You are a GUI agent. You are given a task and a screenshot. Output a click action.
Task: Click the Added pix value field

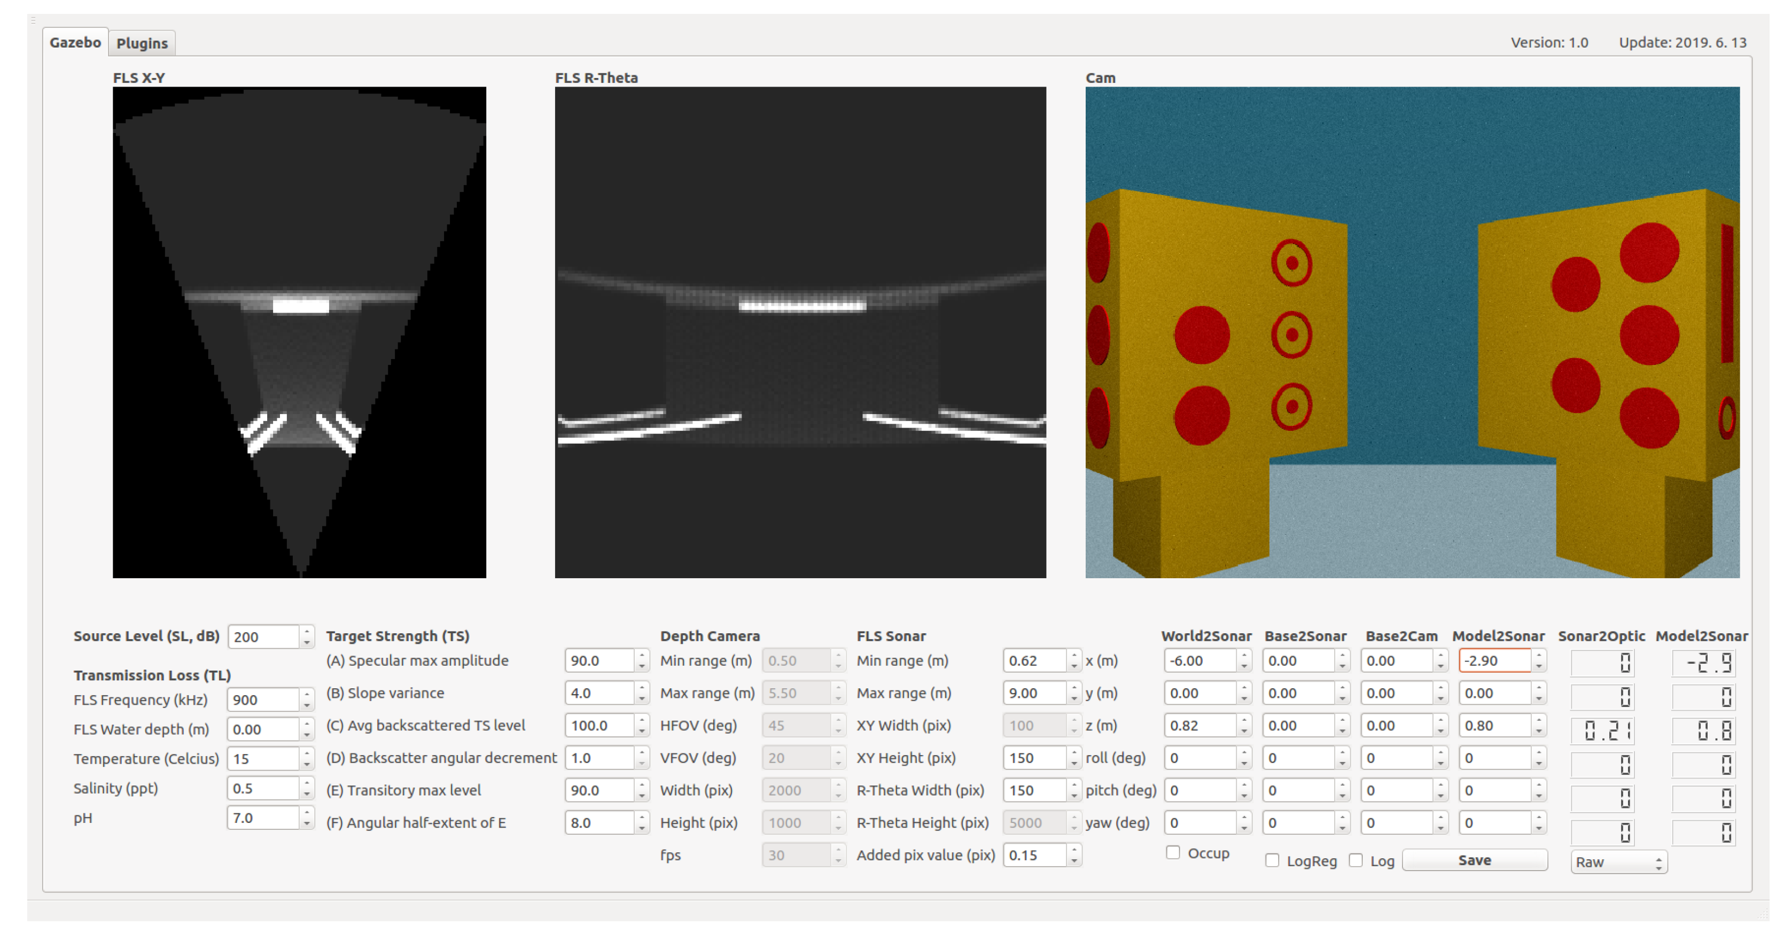tap(1035, 855)
